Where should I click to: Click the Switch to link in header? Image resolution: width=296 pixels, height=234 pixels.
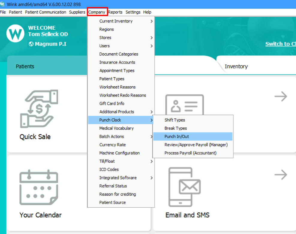(x=280, y=44)
